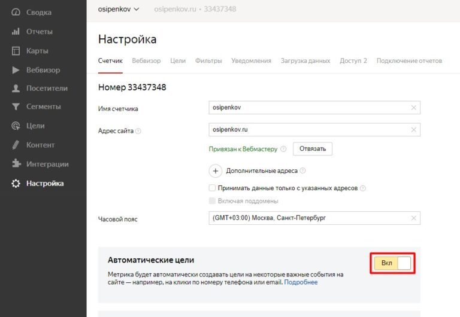
Task: Open Сводка dashboard icon in sidebar
Action: [16, 12]
